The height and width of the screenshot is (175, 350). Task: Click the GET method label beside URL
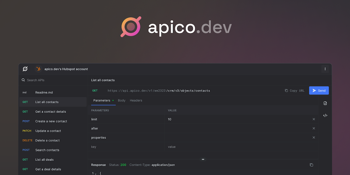point(95,90)
